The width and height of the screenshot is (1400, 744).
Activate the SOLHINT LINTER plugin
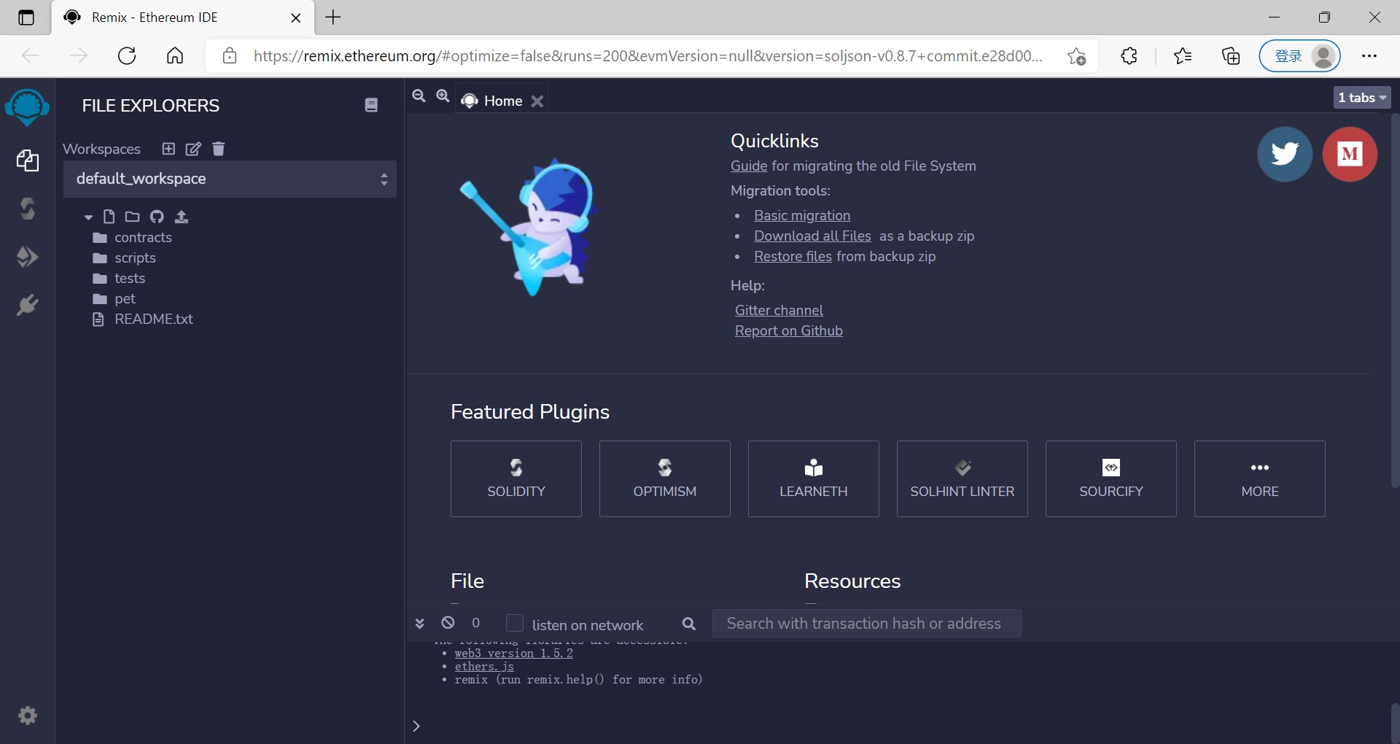tap(962, 478)
